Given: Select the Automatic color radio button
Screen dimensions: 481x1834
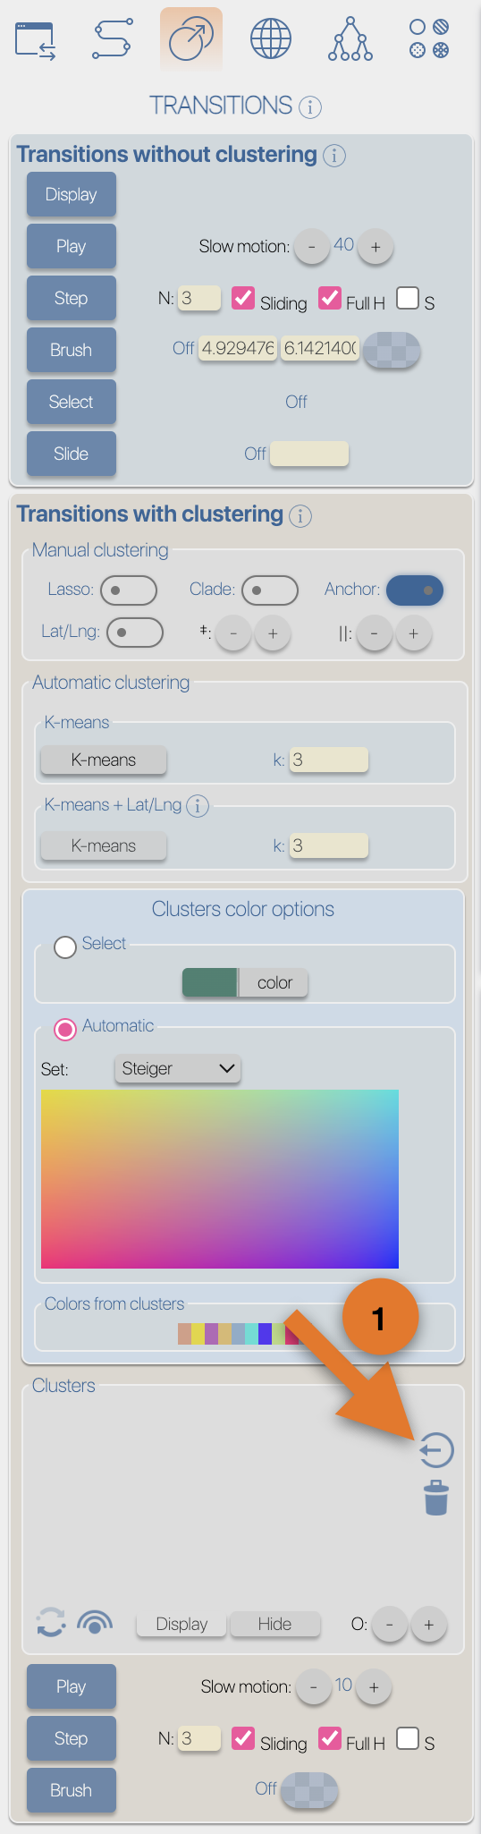Looking at the screenshot, I should pos(65,1030).
